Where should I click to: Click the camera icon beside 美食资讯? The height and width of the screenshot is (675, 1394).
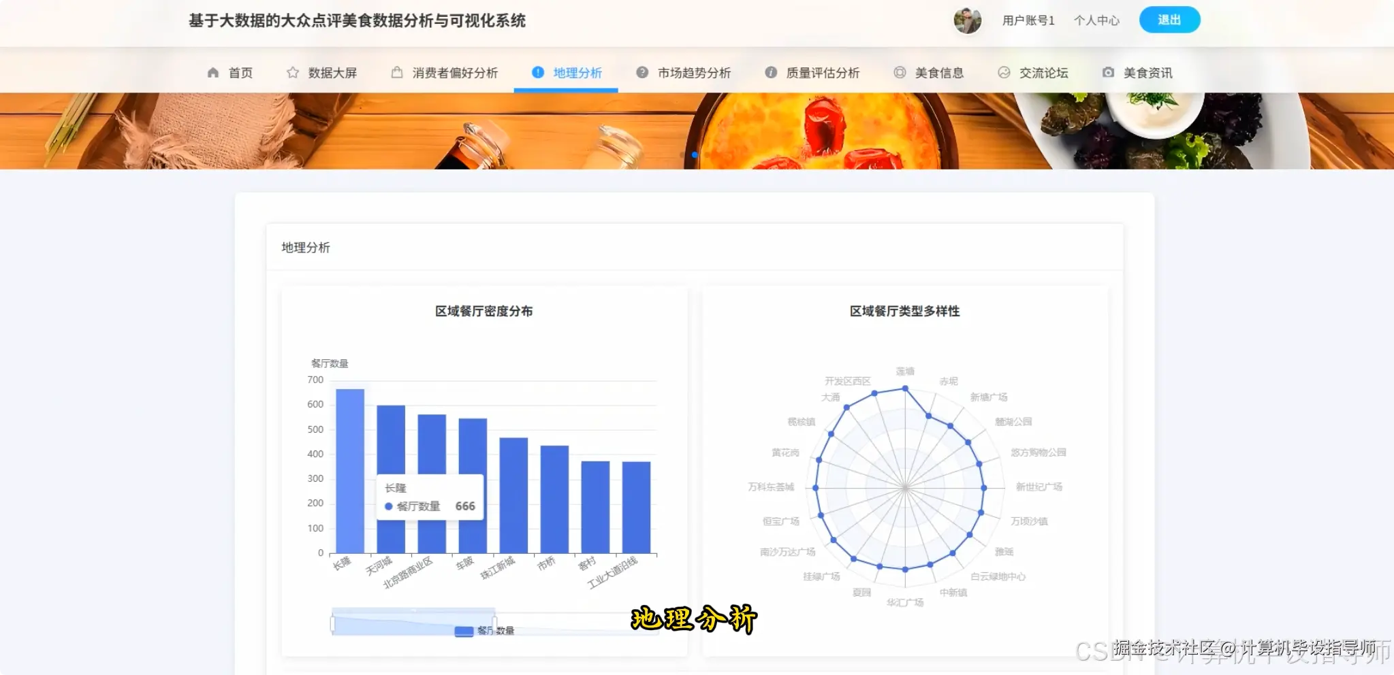(x=1107, y=72)
